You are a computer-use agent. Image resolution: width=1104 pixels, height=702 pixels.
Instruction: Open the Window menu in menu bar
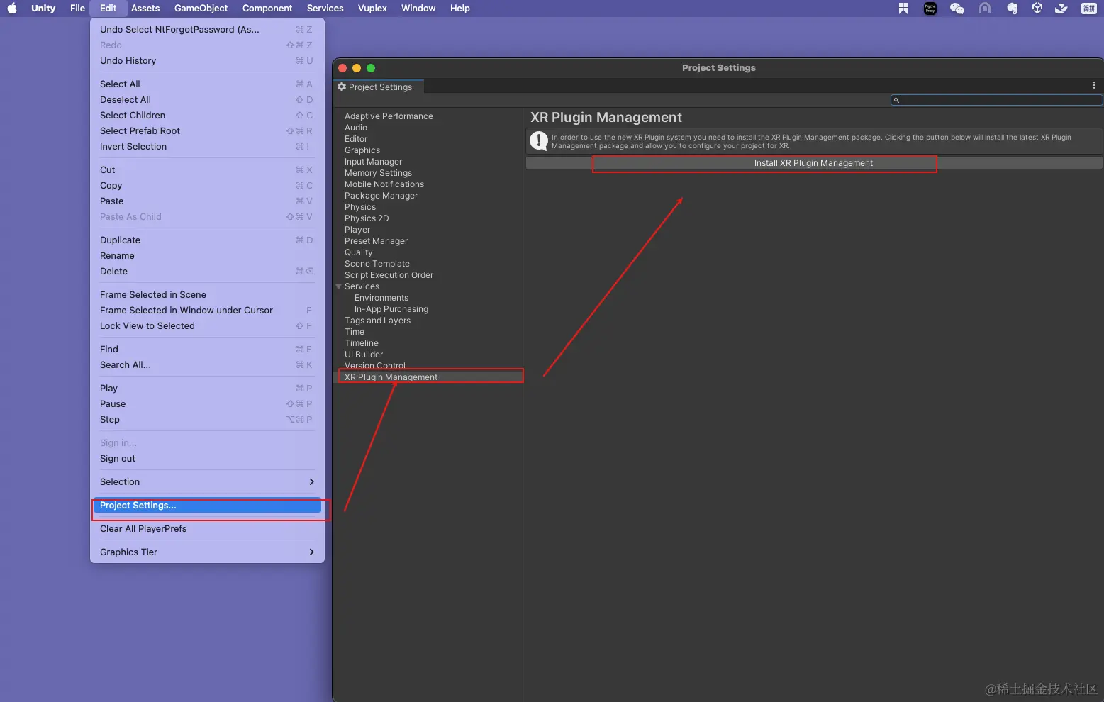(418, 9)
